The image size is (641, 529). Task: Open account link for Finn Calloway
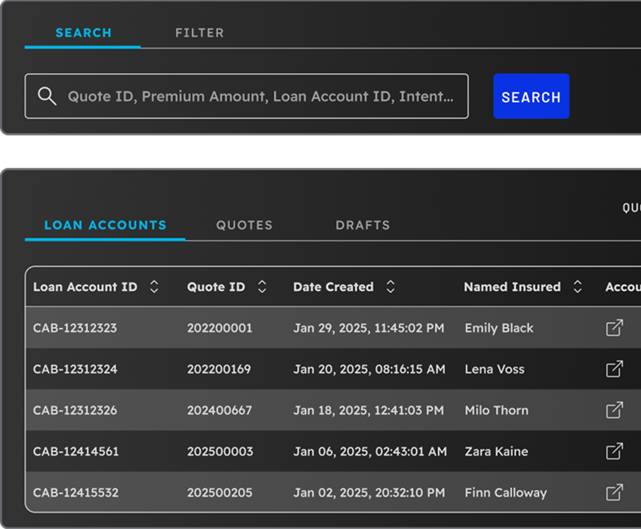pyautogui.click(x=614, y=492)
